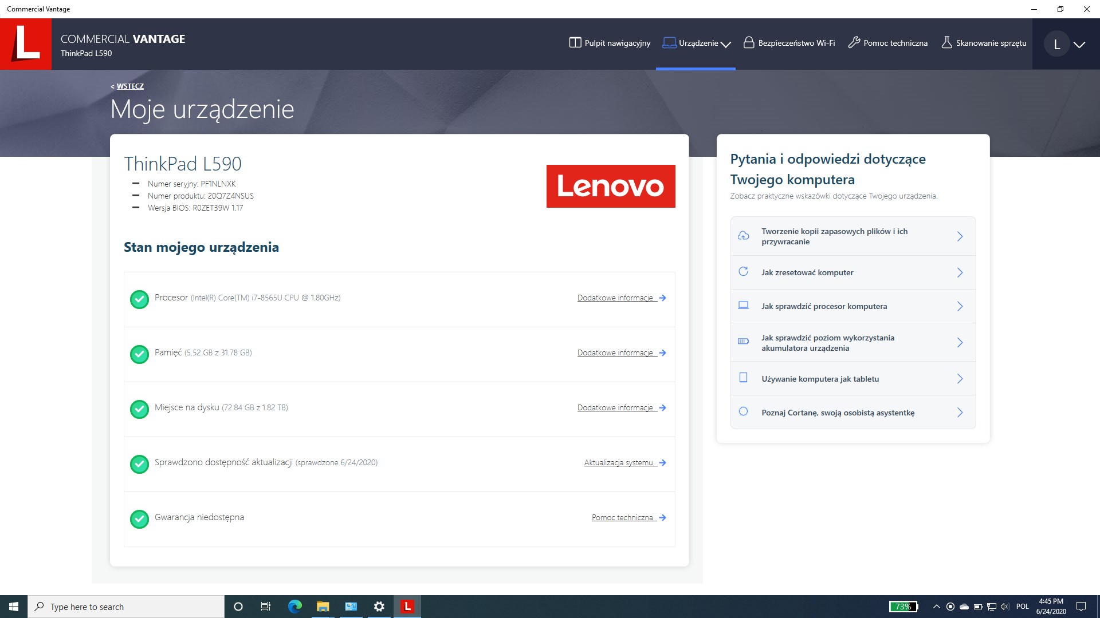Open Dodatkowe informacje for Miejsce na dysku
The width and height of the screenshot is (1100, 618).
coord(622,407)
